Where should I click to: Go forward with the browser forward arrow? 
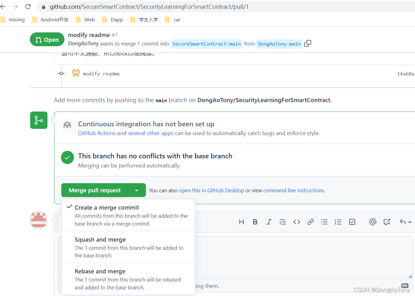(x=15, y=7)
